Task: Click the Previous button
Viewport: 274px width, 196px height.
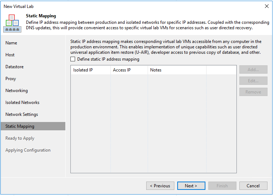Action: point(160,186)
